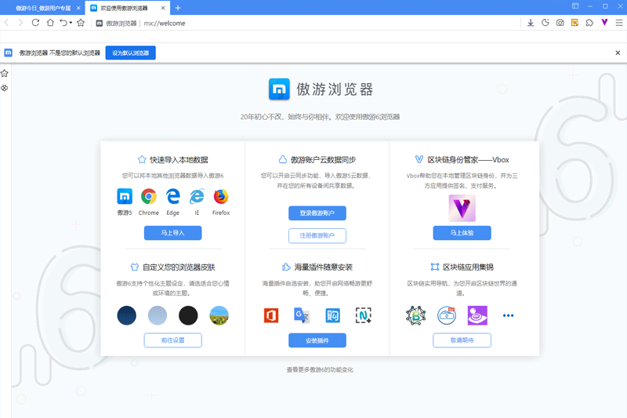Click the forward navigation arrow
This screenshot has height=418, width=627.
(21, 23)
